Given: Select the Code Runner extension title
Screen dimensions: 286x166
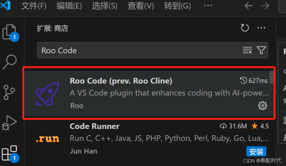Looking at the screenshot, I should tap(94, 126).
